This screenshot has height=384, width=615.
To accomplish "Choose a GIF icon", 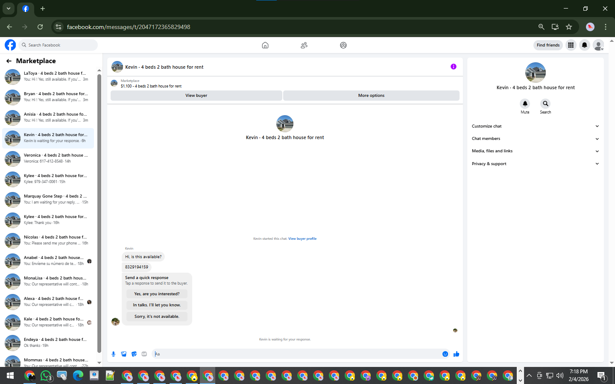I will pos(144,354).
